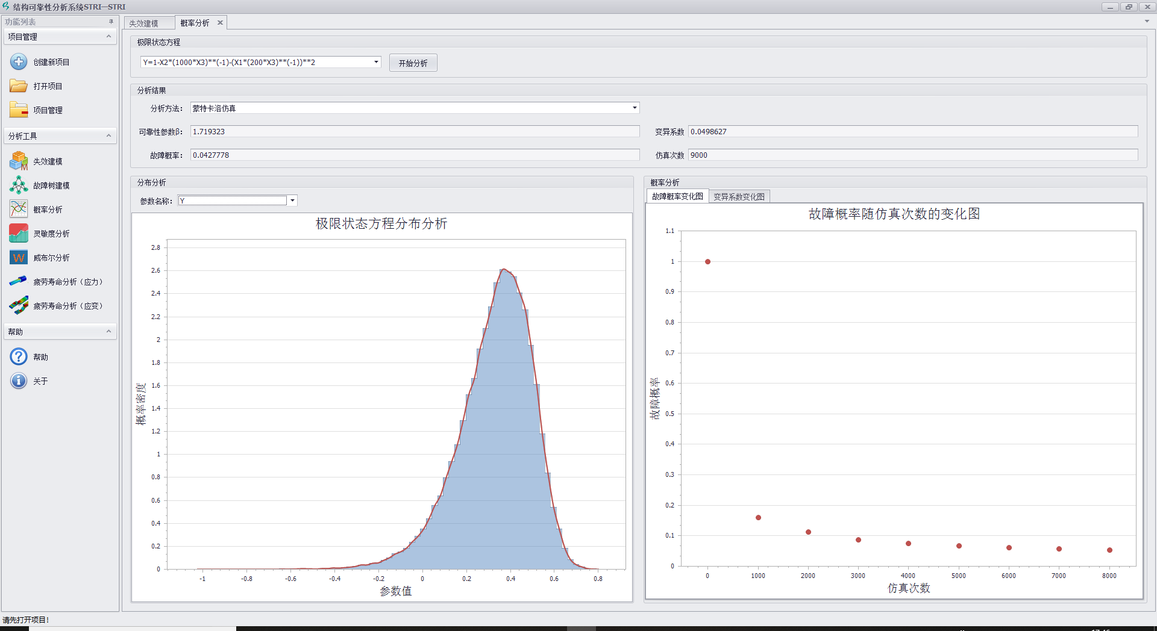Click the 开始分析 button
Viewport: 1157px width, 631px height.
pyautogui.click(x=413, y=63)
